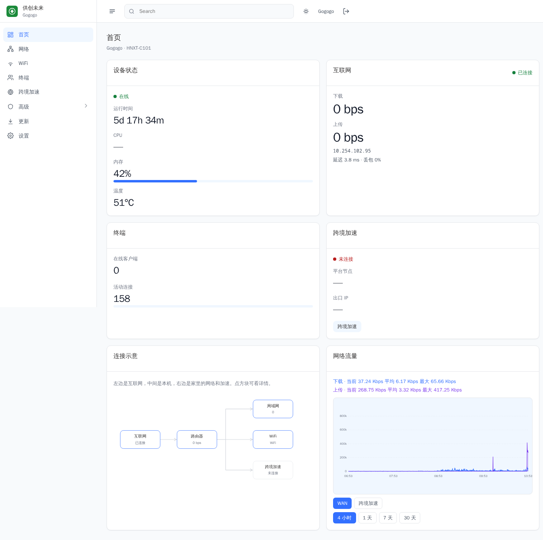Click the 已连接 status in the 互联网 card
543x540 pixels.
coord(522,73)
